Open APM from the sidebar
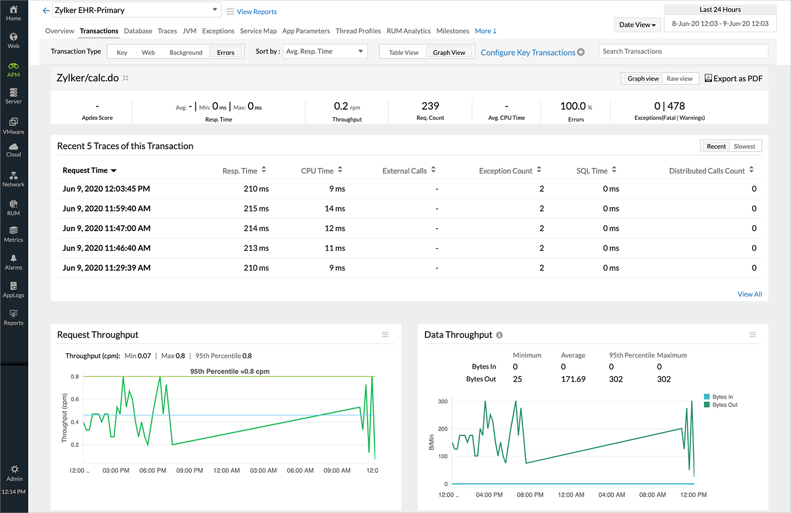 pos(14,69)
